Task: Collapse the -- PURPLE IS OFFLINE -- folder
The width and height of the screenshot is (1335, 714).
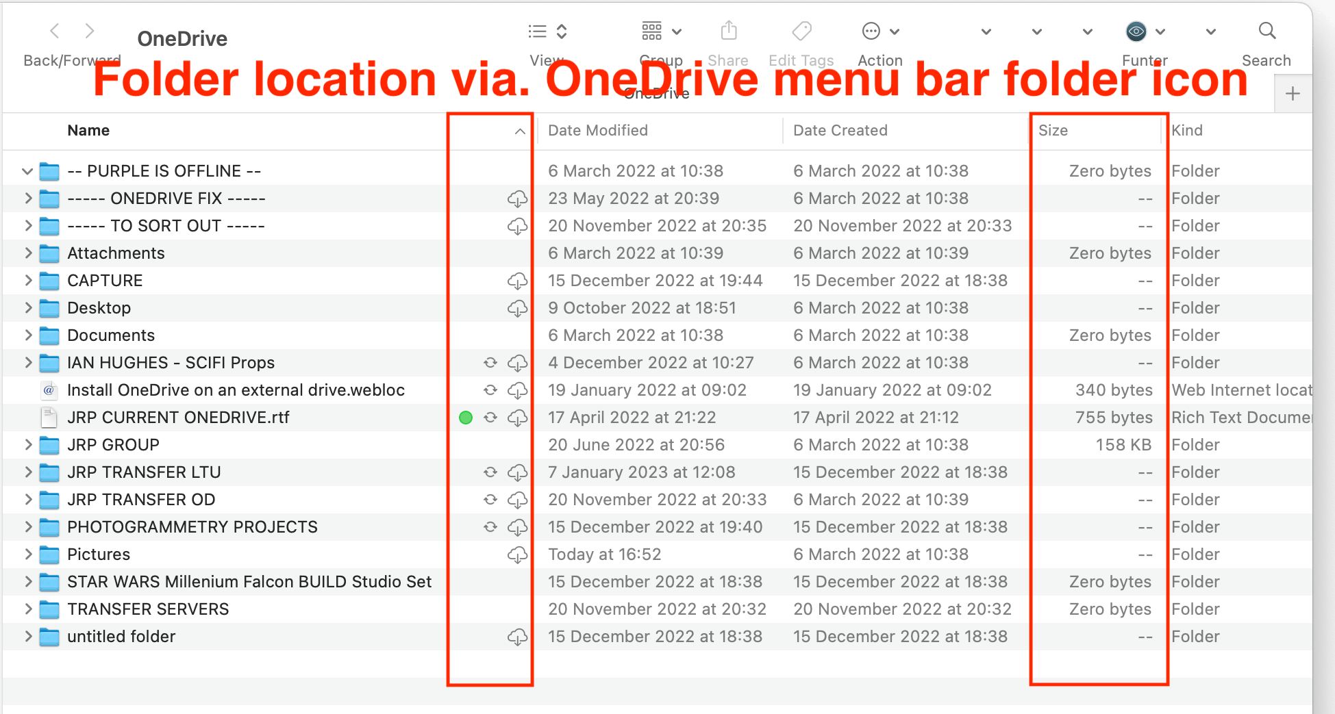Action: pyautogui.click(x=27, y=171)
